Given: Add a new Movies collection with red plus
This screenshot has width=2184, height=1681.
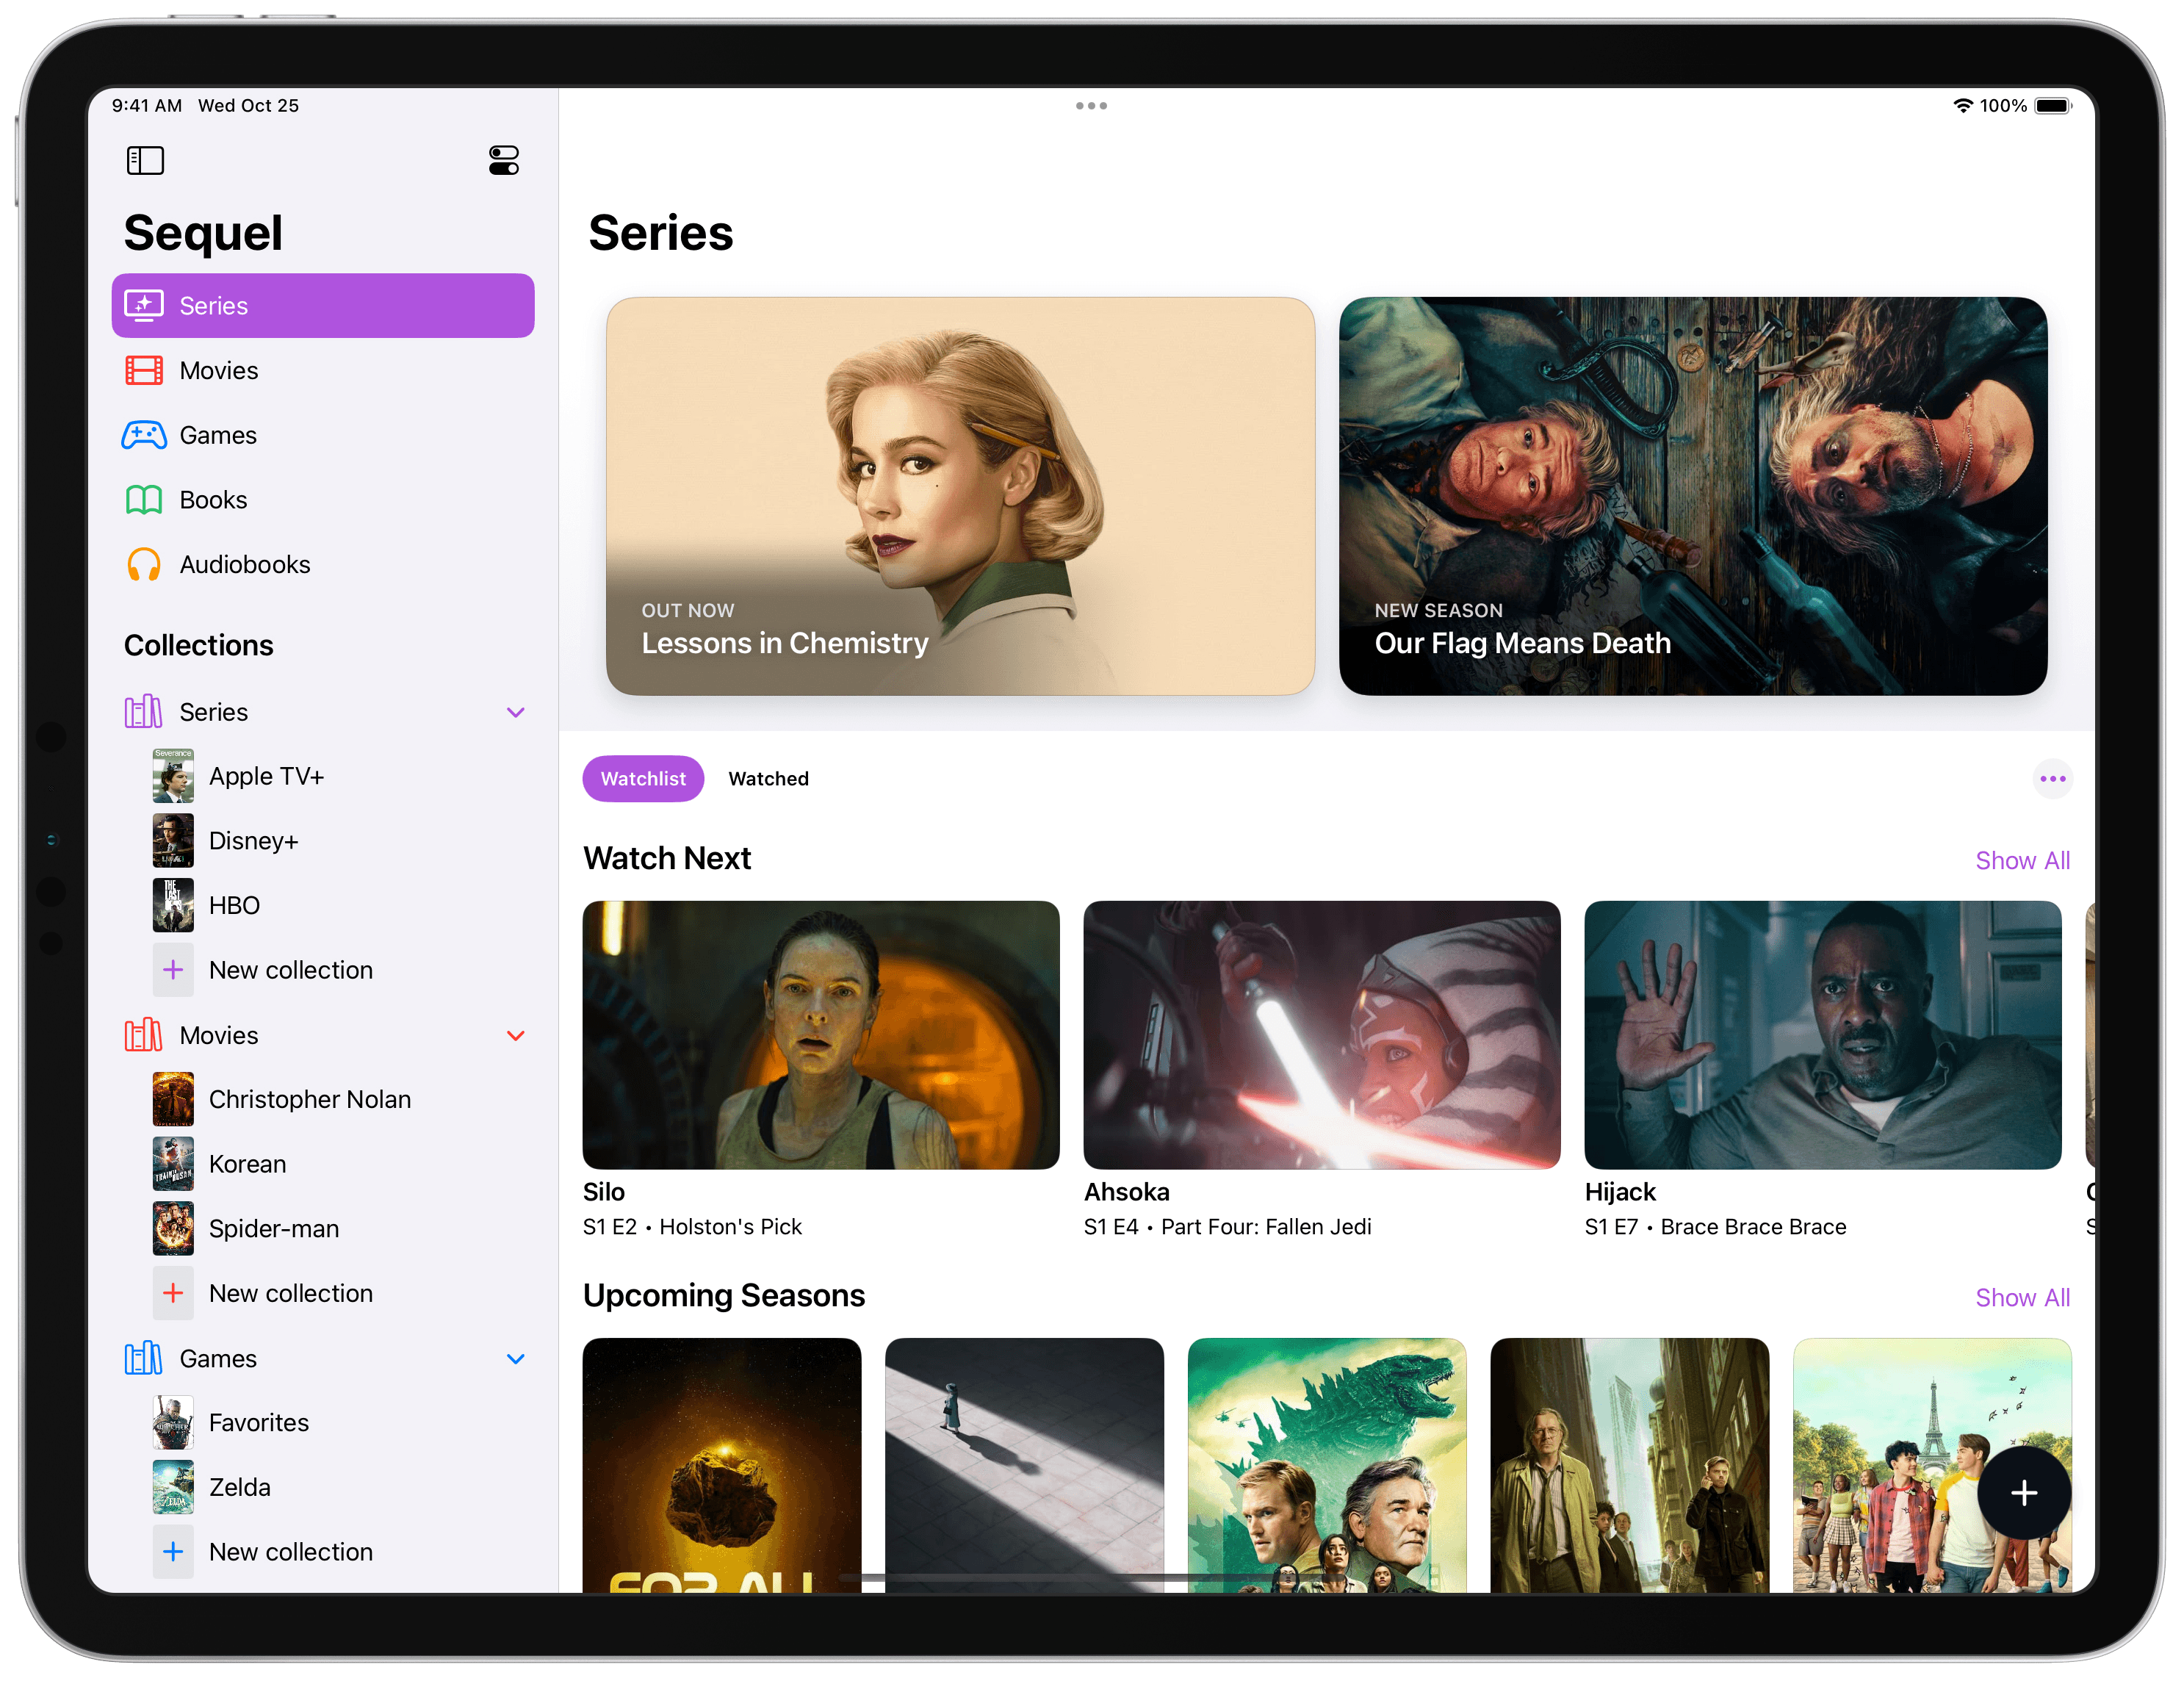Looking at the screenshot, I should point(173,1294).
